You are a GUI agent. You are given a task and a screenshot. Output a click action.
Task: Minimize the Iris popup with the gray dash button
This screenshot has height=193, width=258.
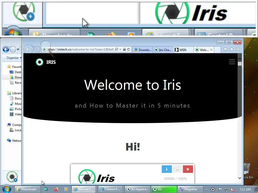click(177, 169)
